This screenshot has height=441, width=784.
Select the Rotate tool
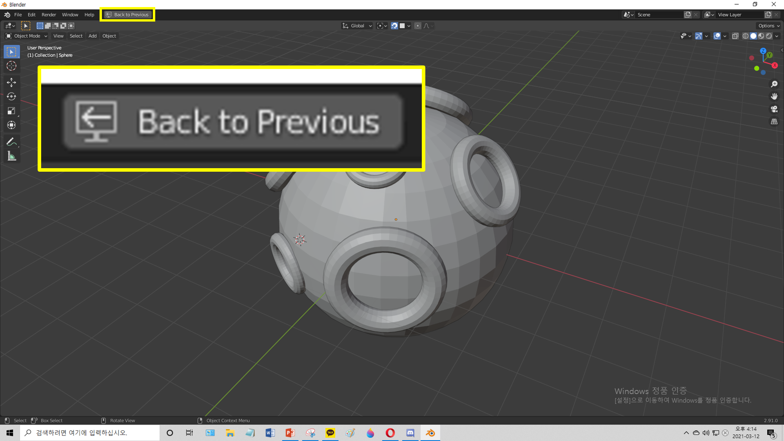point(11,96)
